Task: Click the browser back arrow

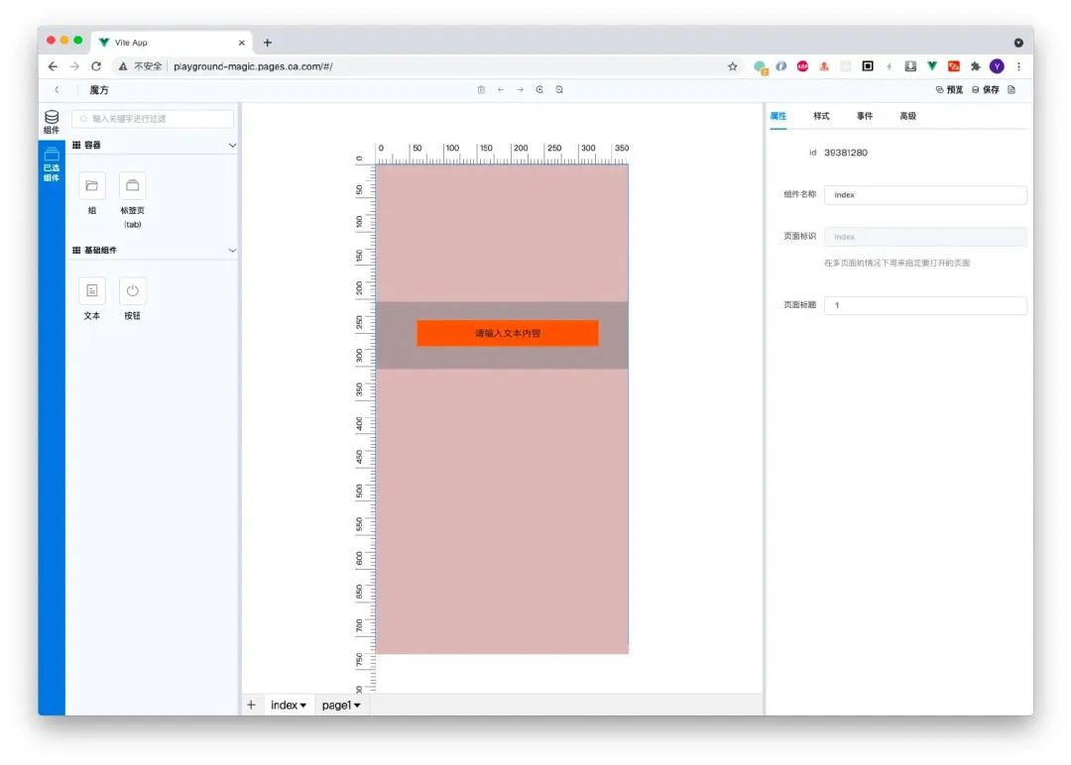Action: point(53,66)
